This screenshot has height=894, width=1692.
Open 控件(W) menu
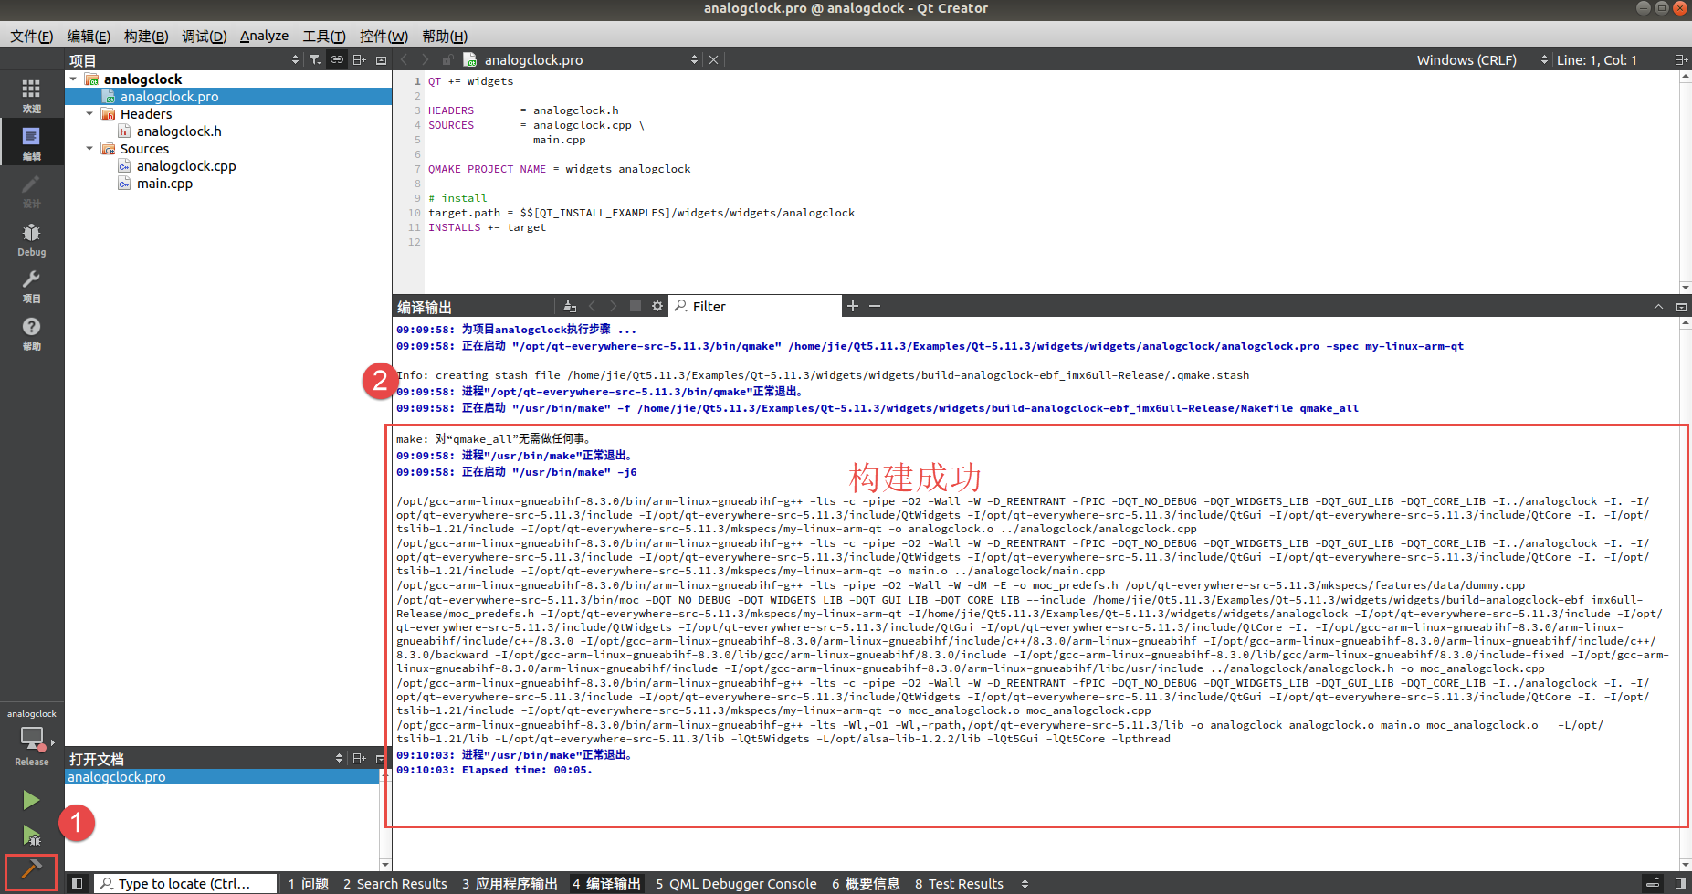click(x=384, y=36)
